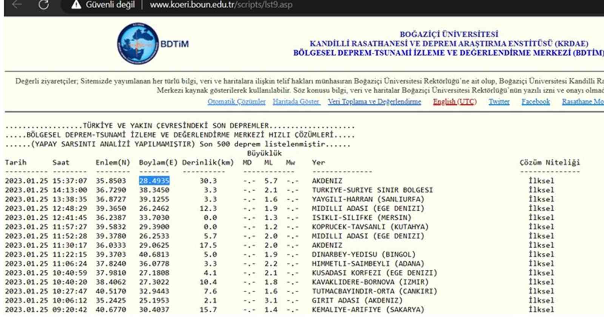Click the browser back arrow
604x328 pixels.
click(x=17, y=5)
